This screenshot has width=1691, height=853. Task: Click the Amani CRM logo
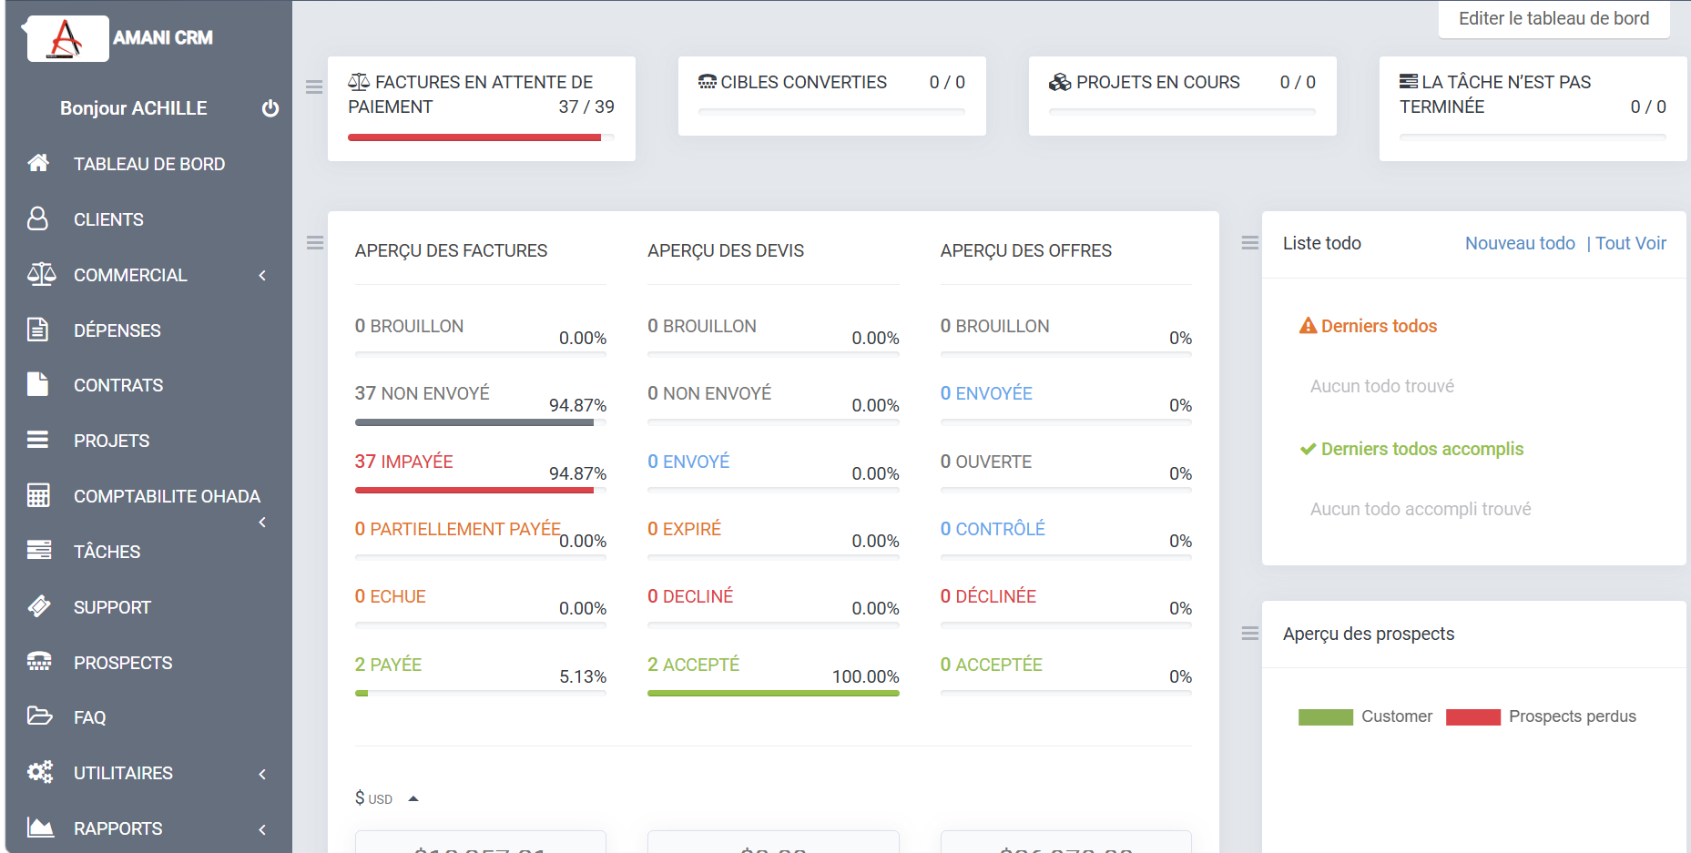click(x=68, y=38)
